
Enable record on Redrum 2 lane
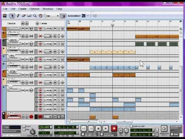point(40,36)
